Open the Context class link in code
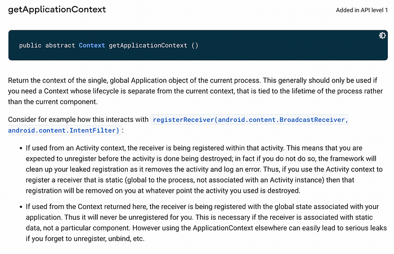This screenshot has width=394, height=254. [x=92, y=45]
